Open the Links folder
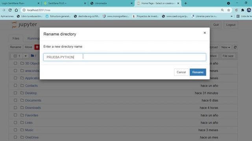252x141 pixels. [29, 123]
